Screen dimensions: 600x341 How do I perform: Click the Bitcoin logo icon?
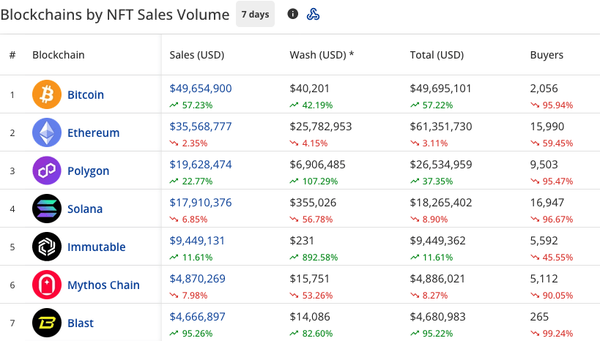[x=47, y=94]
